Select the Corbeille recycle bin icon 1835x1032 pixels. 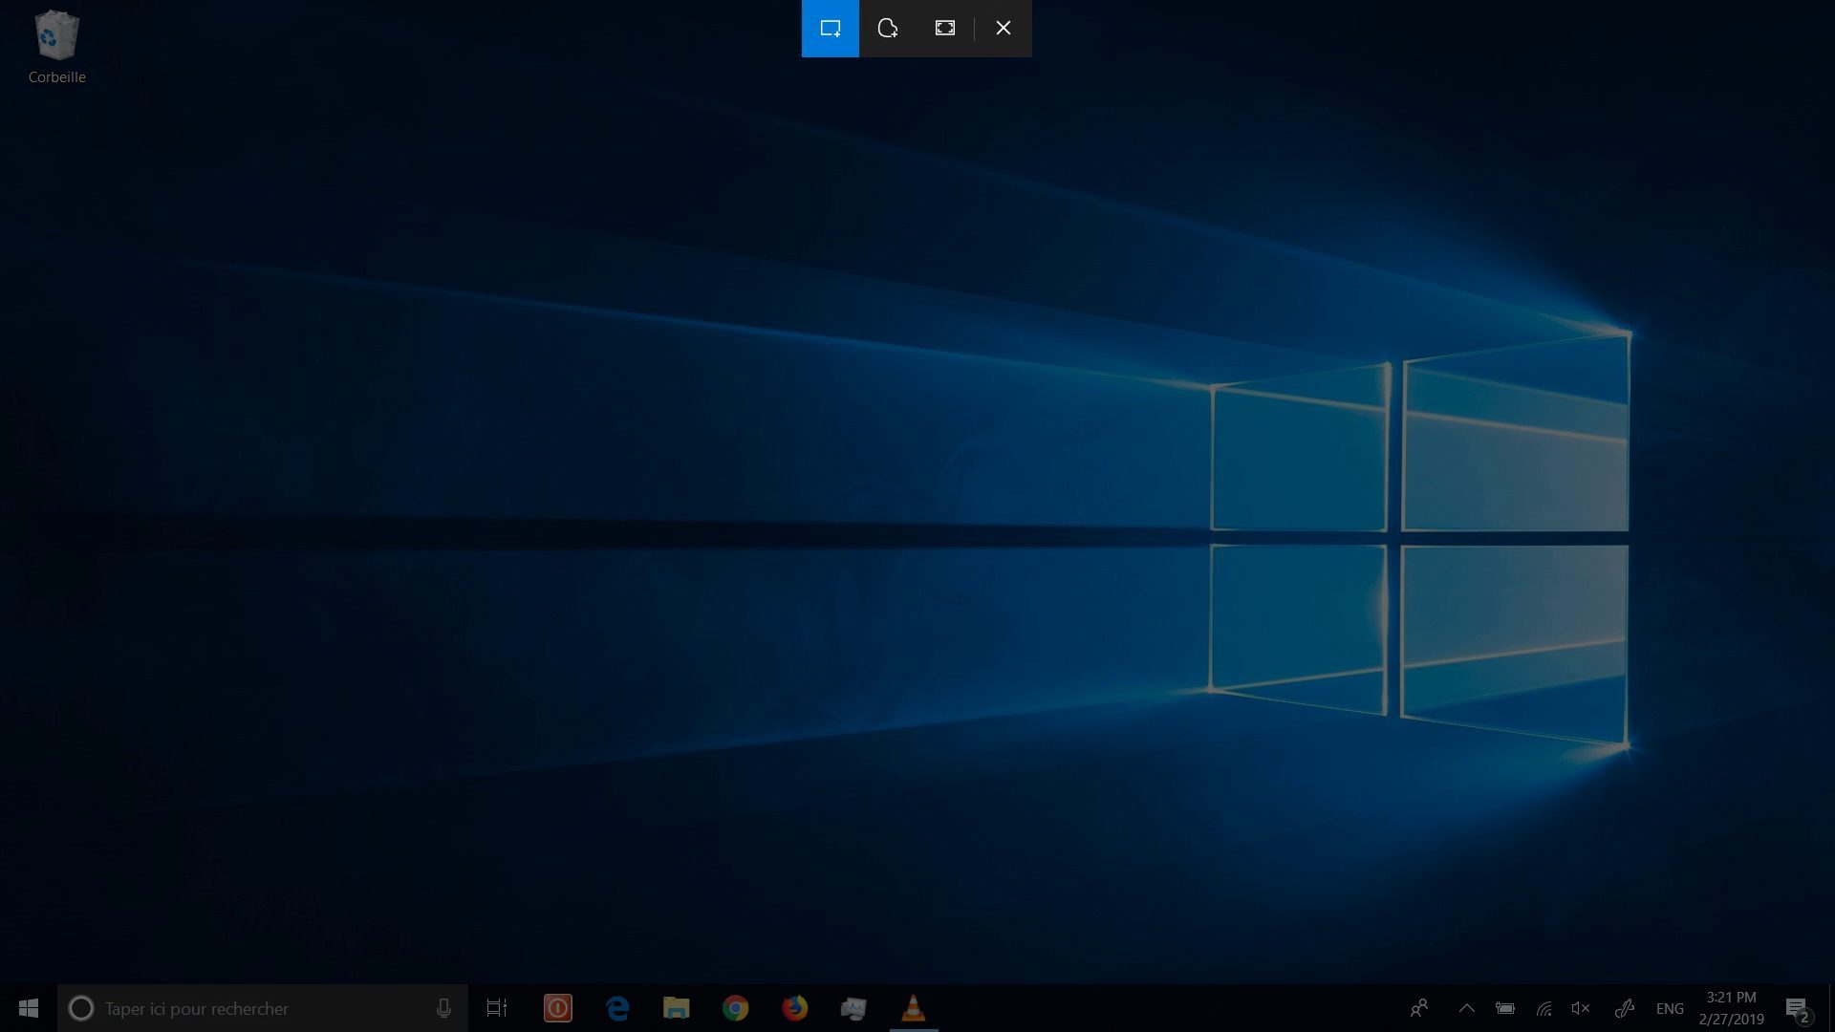(x=57, y=47)
